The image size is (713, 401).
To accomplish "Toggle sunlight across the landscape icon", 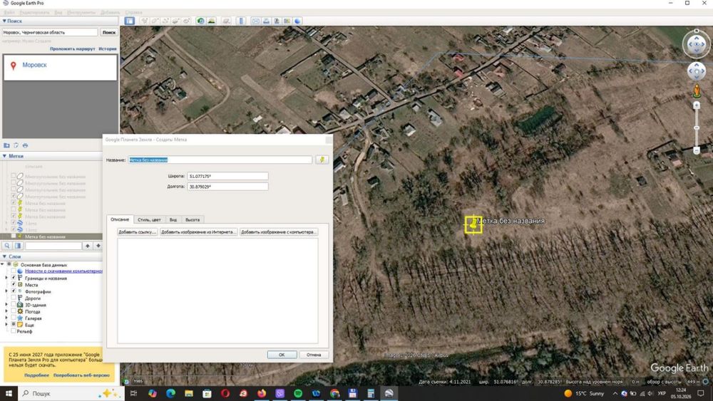I will (212, 21).
